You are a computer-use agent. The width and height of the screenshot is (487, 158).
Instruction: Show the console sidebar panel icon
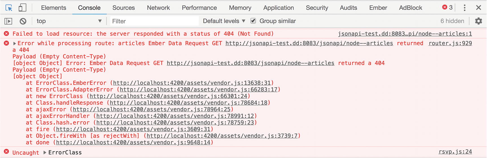pyautogui.click(x=8, y=21)
